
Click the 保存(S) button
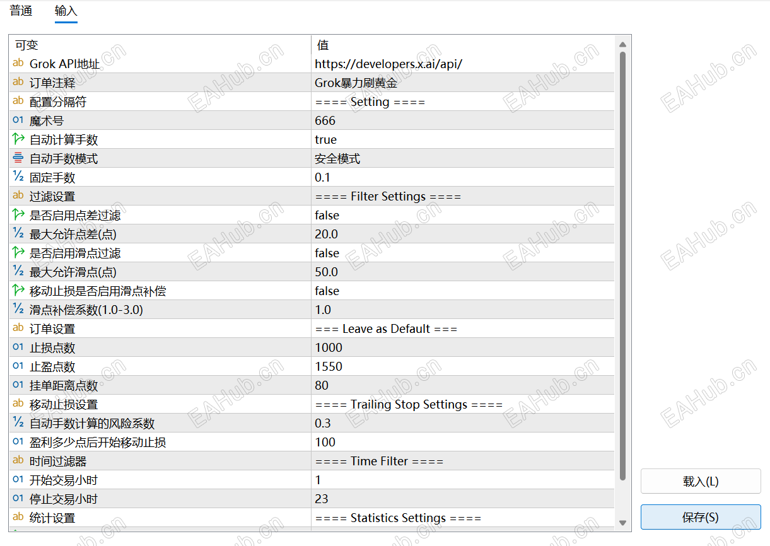pos(701,517)
